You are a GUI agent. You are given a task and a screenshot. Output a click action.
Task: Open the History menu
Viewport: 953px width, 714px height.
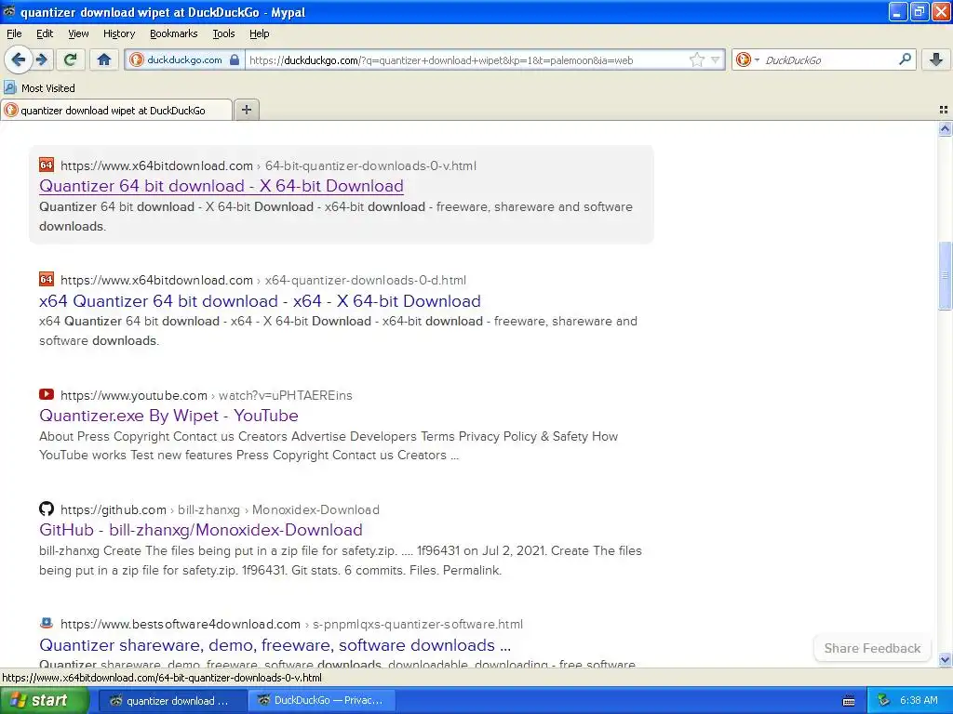119,33
